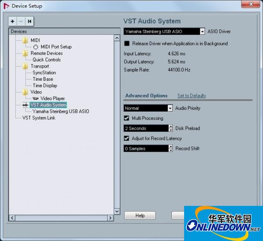Select Time Display entry
This screenshot has width=263, height=241.
(45, 86)
